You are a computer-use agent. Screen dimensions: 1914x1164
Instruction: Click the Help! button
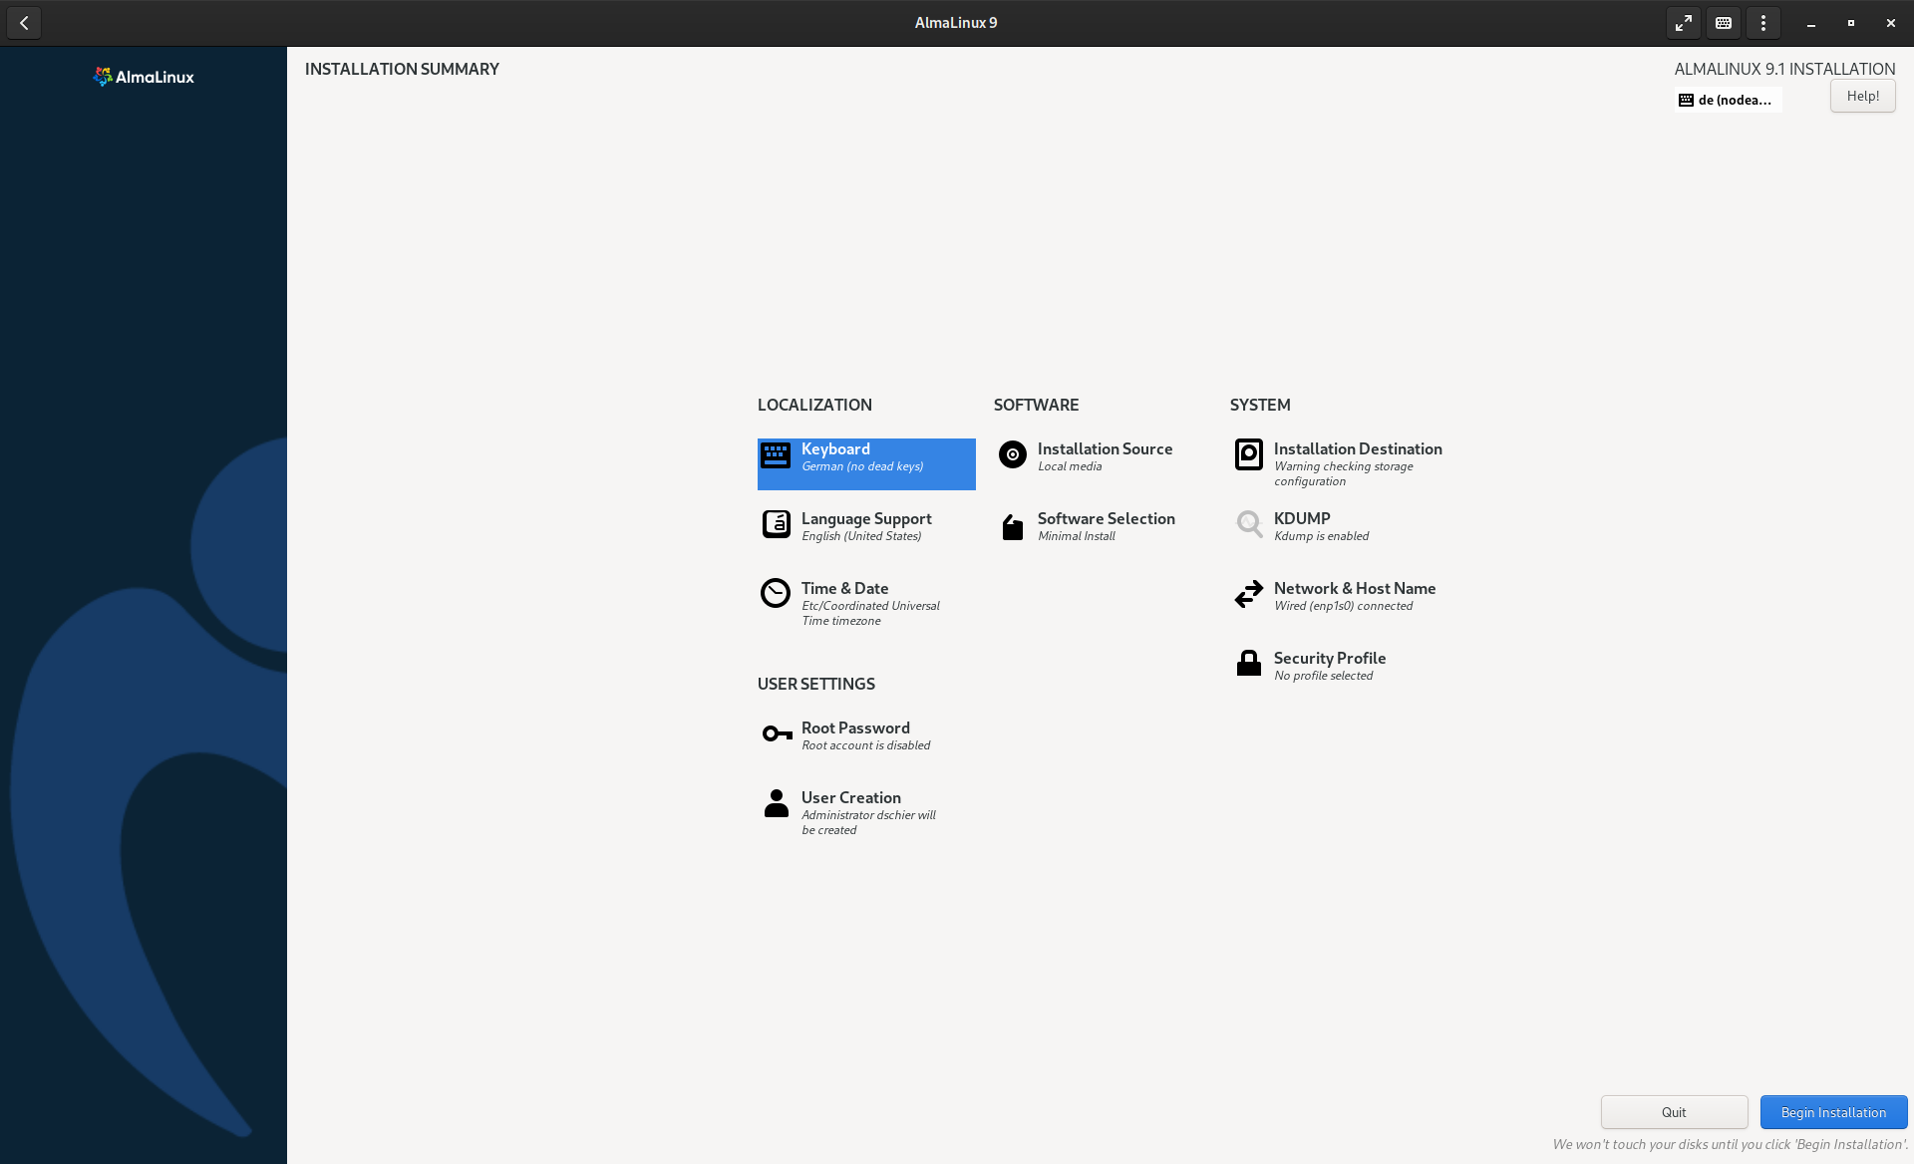(1862, 96)
